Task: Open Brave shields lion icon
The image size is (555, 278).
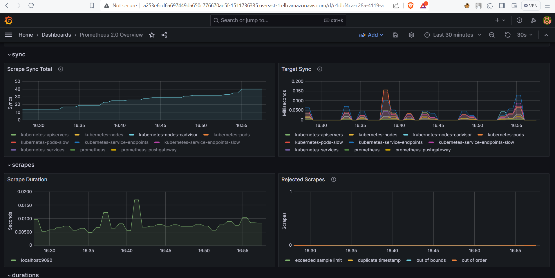Action: pyautogui.click(x=411, y=6)
